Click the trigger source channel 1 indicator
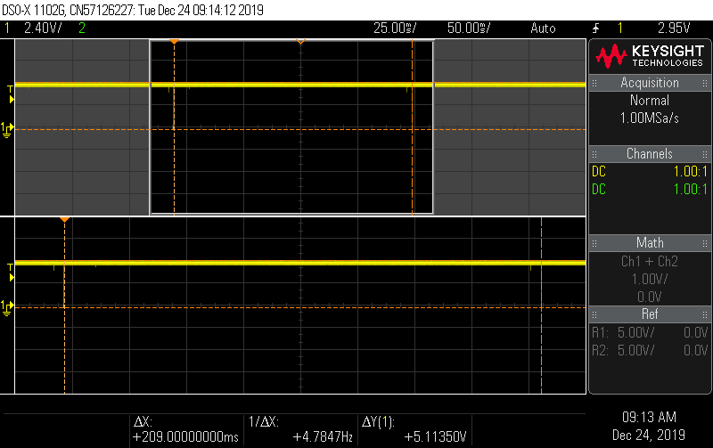This screenshot has width=713, height=448. click(x=619, y=29)
